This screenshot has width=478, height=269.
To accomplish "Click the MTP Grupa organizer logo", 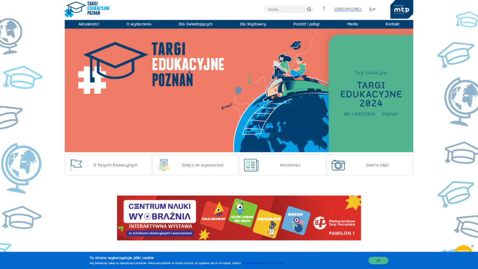I will [x=401, y=9].
